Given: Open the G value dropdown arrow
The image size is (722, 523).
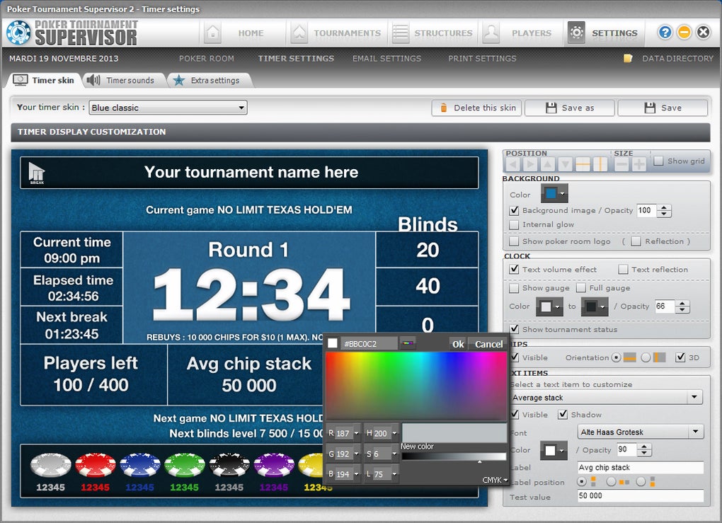Looking at the screenshot, I should coord(356,454).
